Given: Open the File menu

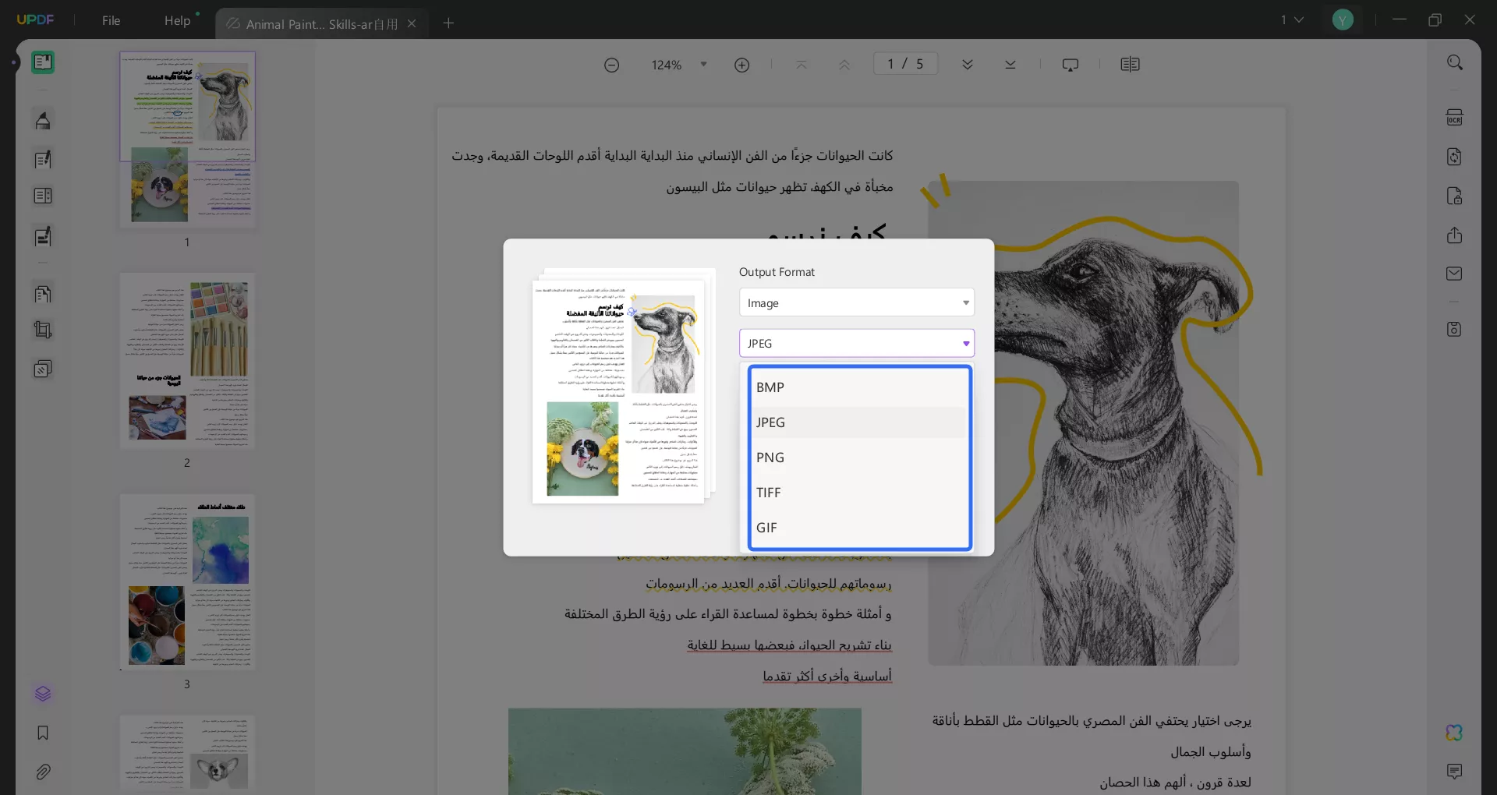Looking at the screenshot, I should click(x=111, y=21).
